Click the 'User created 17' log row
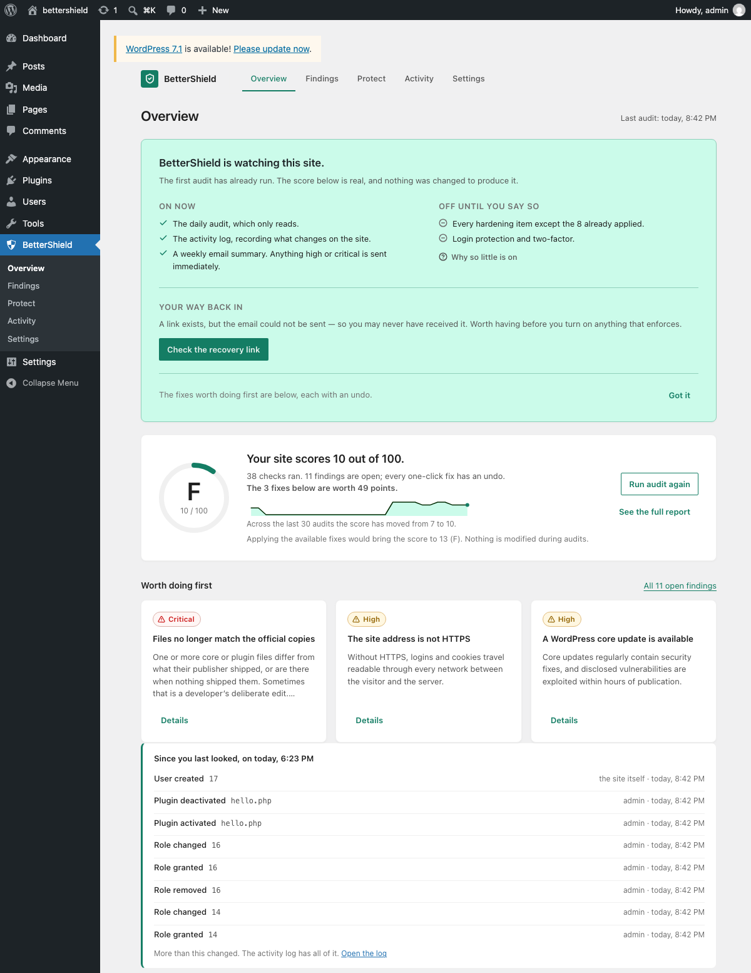The width and height of the screenshot is (751, 973). (x=429, y=778)
